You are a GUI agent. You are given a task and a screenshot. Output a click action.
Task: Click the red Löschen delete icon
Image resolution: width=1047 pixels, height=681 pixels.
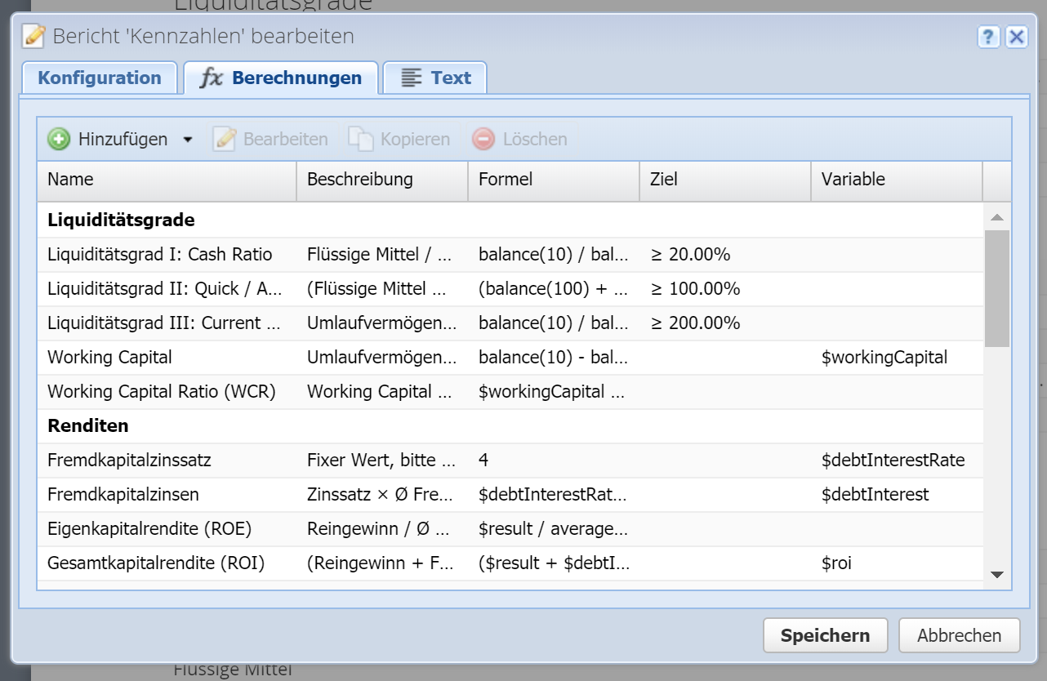[483, 140]
